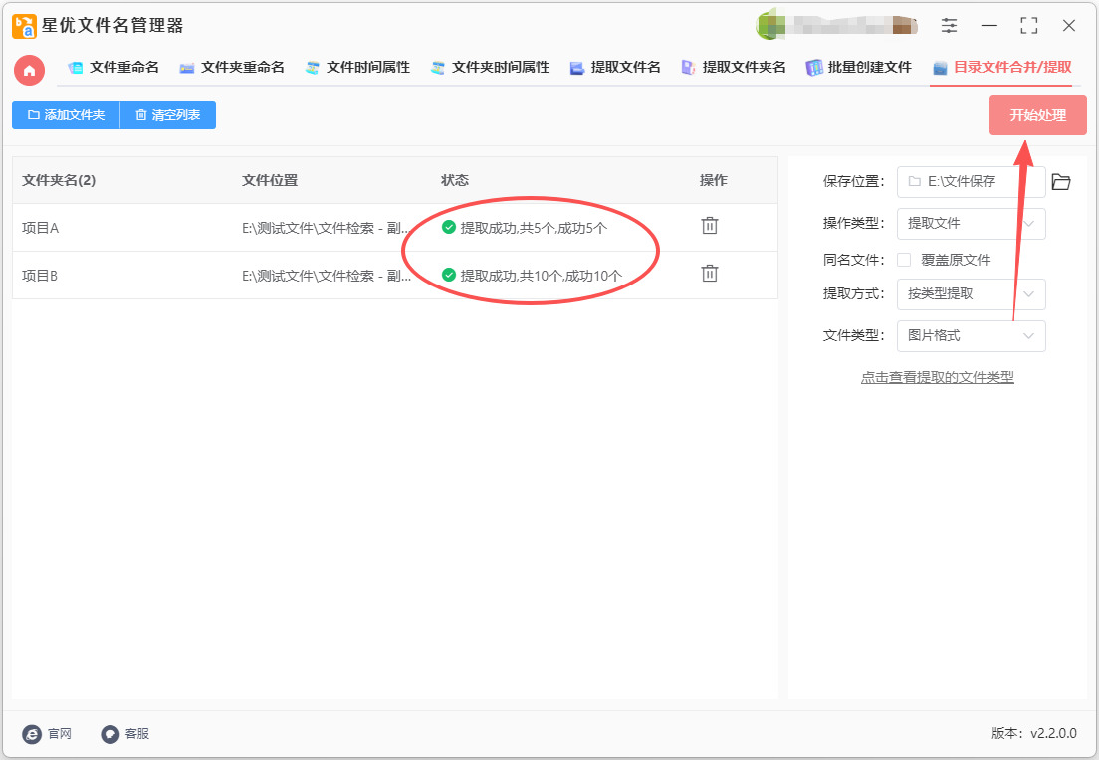This screenshot has width=1099, height=760.
Task: Switch to 文件重命名 tab
Action: pos(113,68)
